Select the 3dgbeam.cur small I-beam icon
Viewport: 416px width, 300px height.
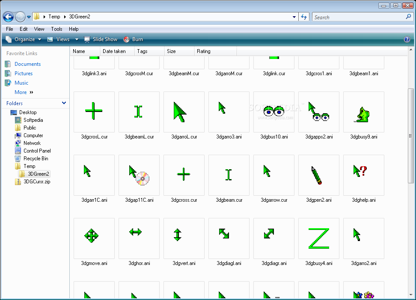tap(229, 175)
